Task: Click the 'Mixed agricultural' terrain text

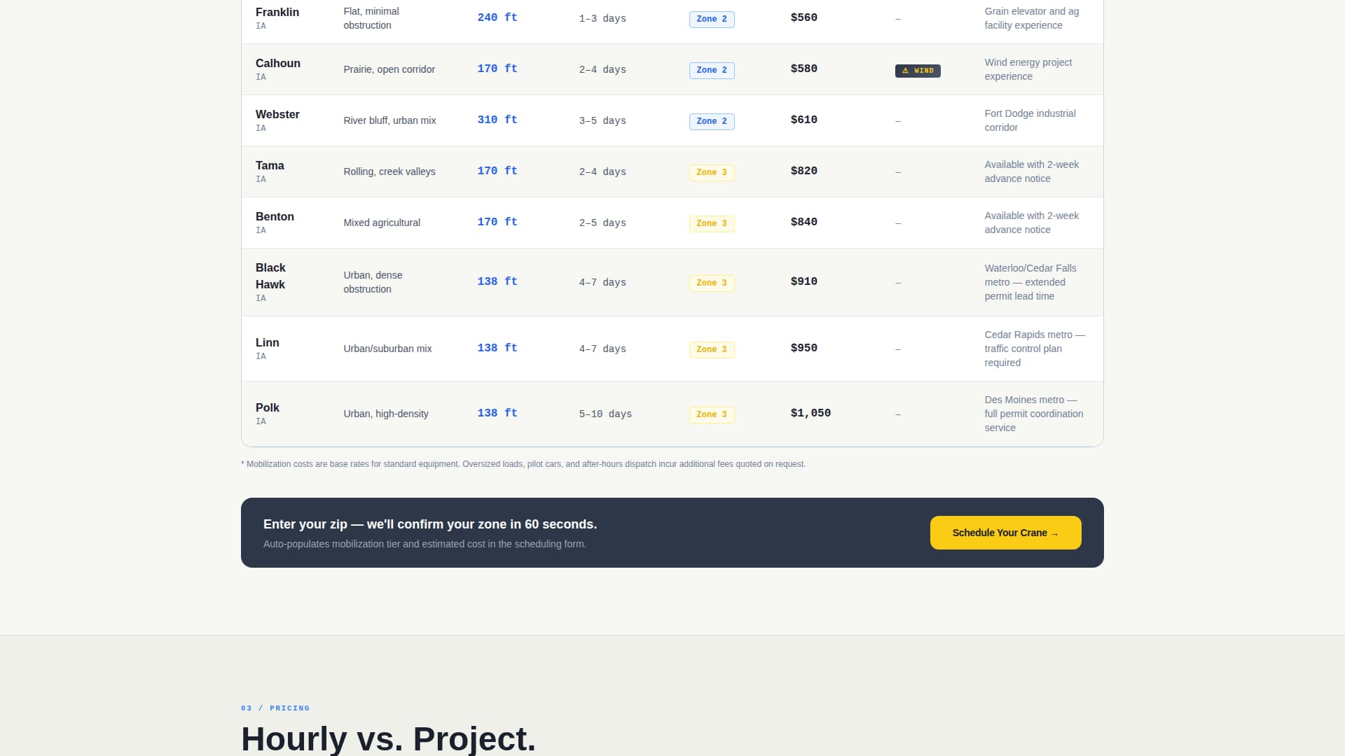Action: click(382, 223)
